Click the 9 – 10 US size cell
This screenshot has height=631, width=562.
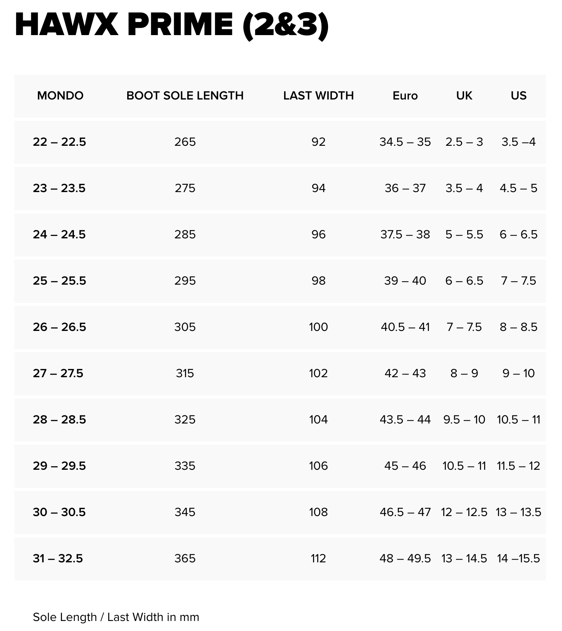tap(518, 373)
